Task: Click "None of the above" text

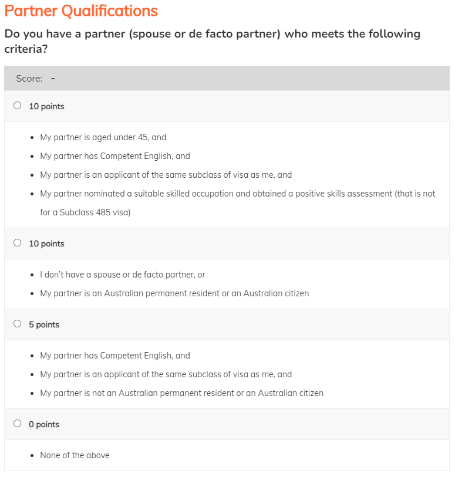Action: (x=75, y=455)
